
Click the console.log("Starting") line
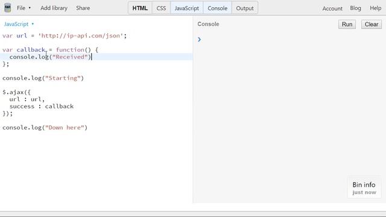point(43,78)
